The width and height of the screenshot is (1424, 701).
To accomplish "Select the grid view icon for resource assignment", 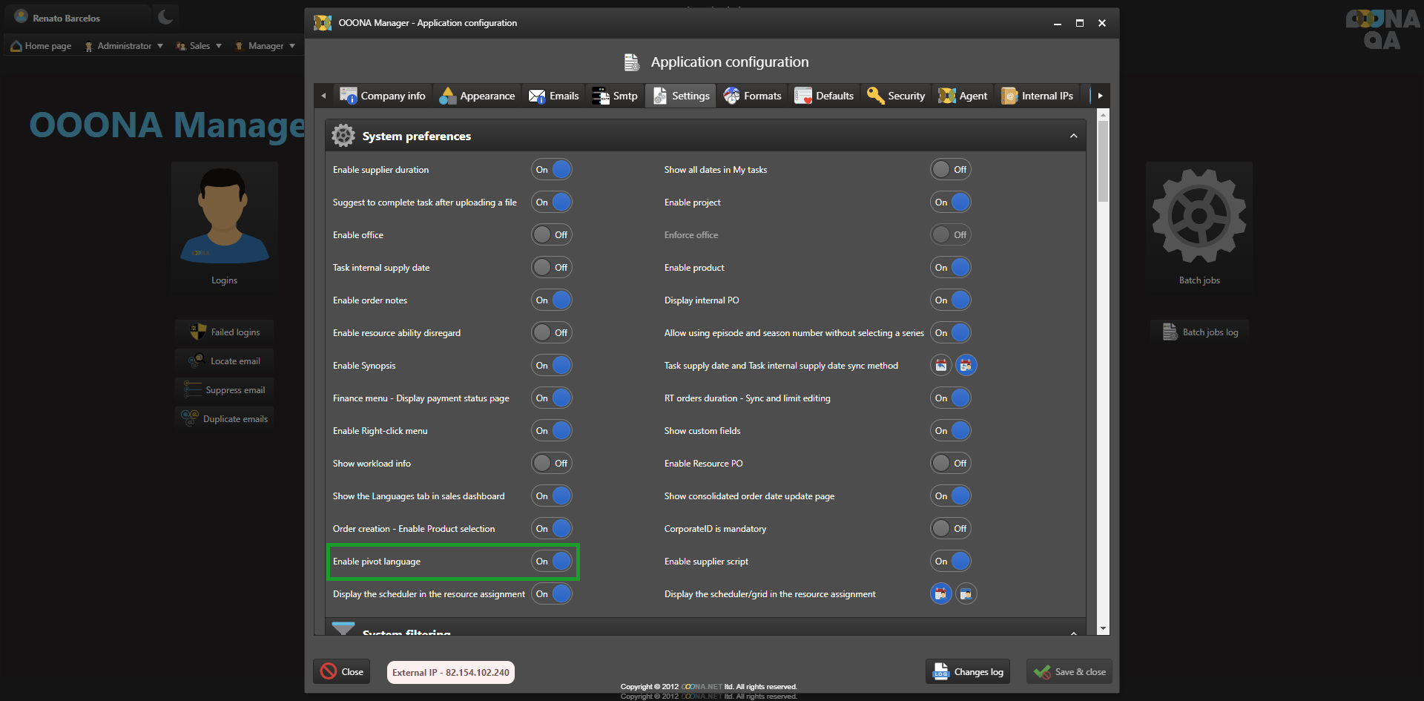I will coord(966,594).
